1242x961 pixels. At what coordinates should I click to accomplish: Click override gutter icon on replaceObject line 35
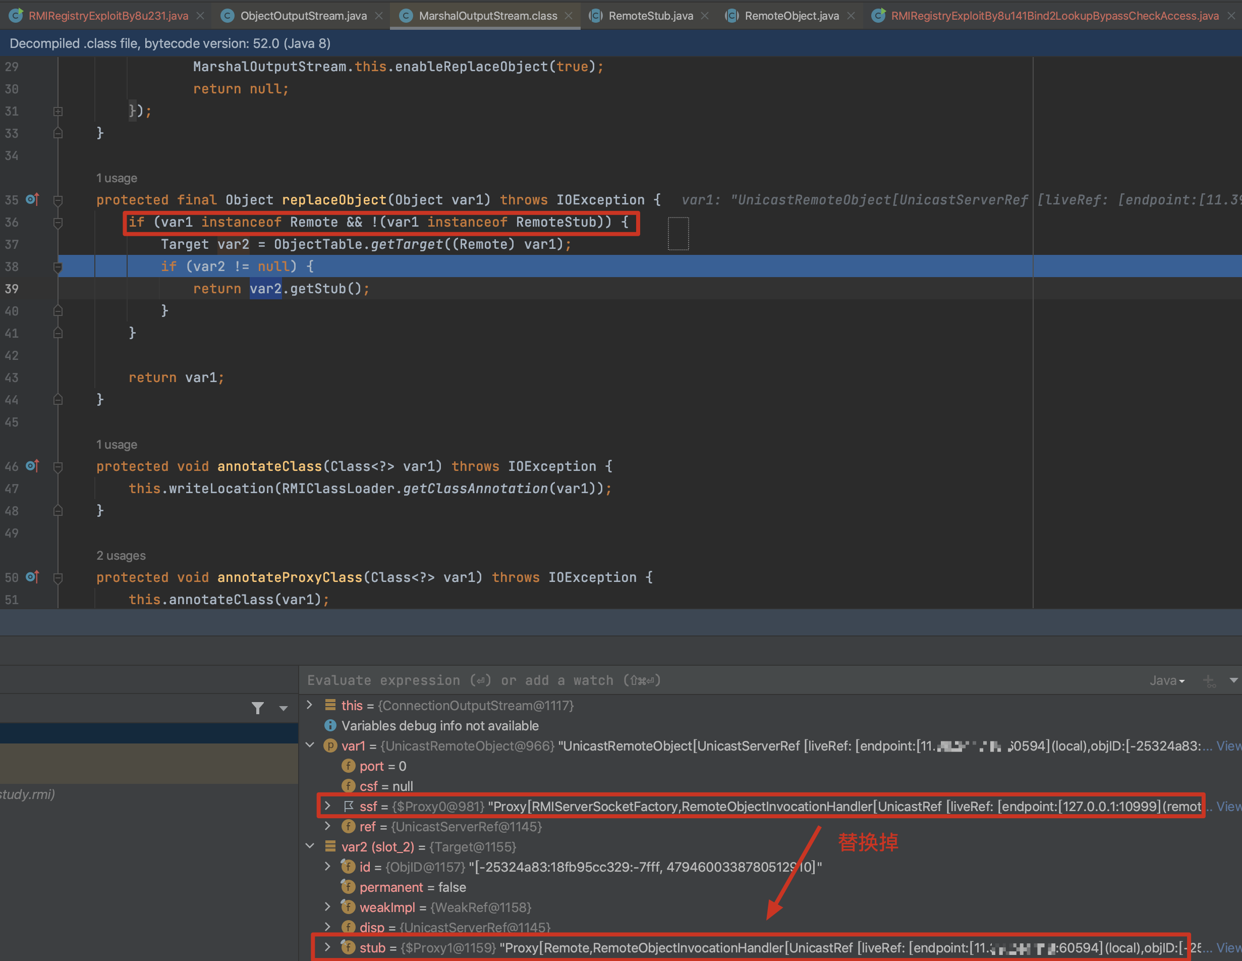click(32, 199)
